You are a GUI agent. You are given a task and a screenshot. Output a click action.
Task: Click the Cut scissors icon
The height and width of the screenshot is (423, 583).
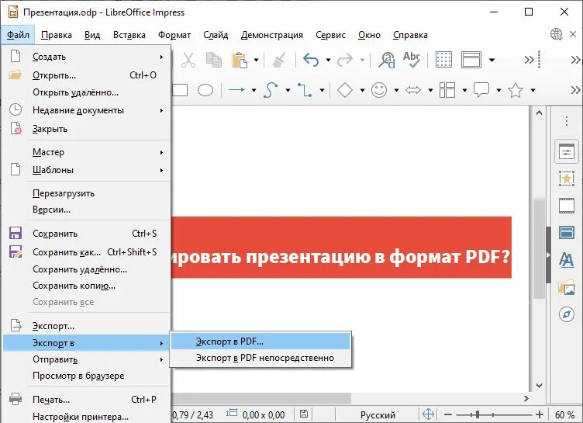(188, 60)
